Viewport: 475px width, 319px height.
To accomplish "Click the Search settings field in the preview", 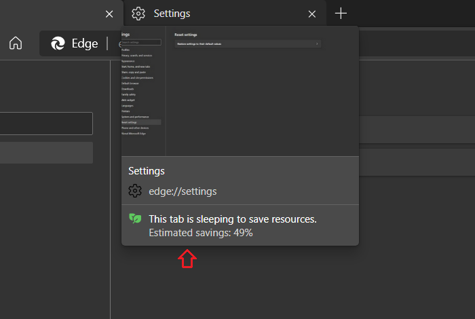I will pyautogui.click(x=140, y=42).
